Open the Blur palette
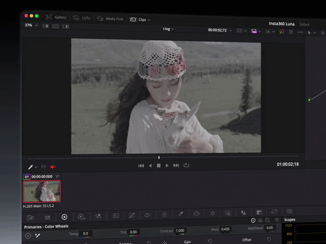Screen dimensions: 326x244 (x=243, y=213)
